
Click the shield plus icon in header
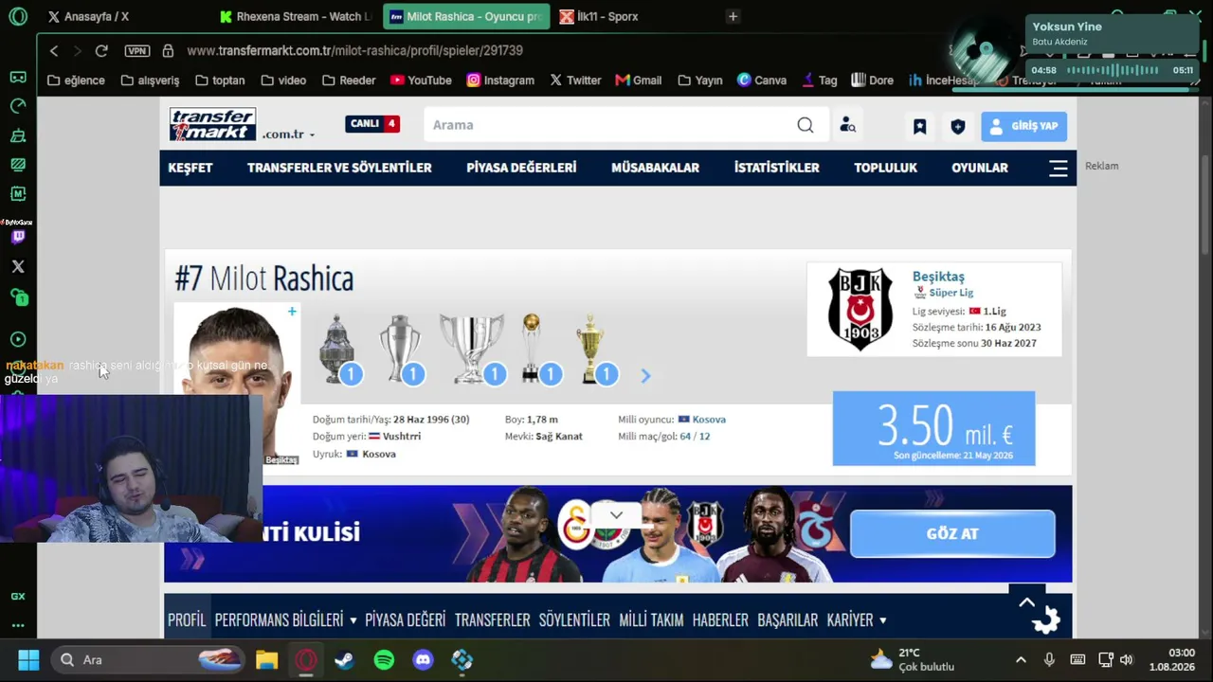(958, 126)
